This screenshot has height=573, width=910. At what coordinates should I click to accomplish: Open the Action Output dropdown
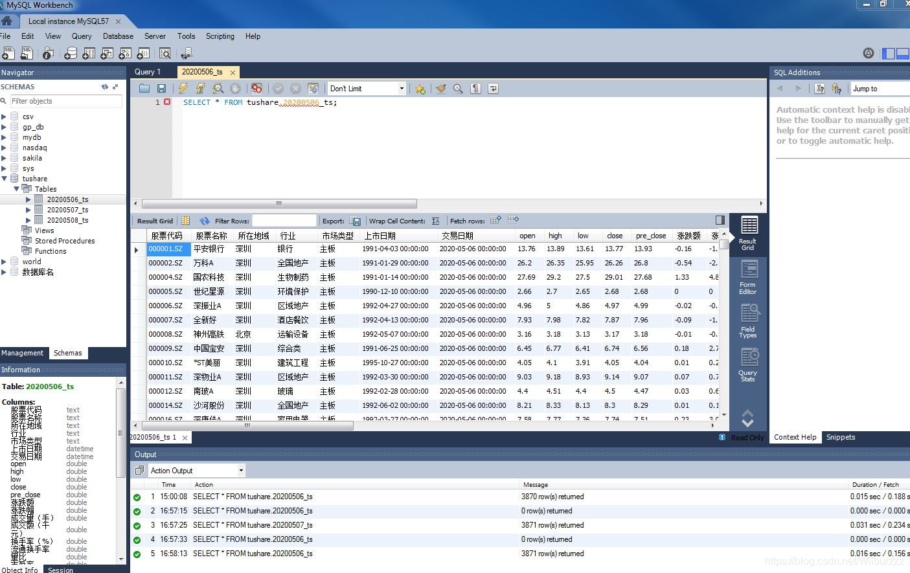pos(241,471)
